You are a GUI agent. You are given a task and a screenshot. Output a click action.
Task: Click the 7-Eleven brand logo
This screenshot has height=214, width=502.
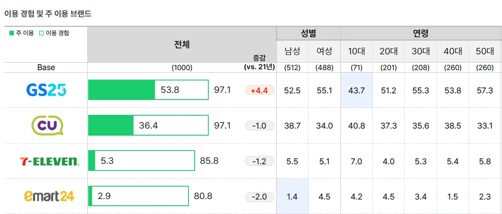point(49,161)
